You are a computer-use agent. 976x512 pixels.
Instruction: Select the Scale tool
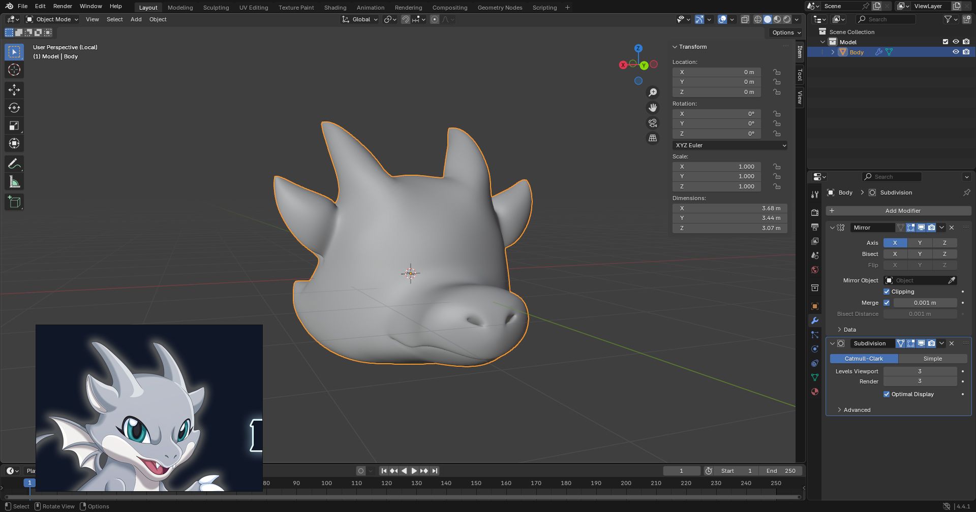click(14, 125)
